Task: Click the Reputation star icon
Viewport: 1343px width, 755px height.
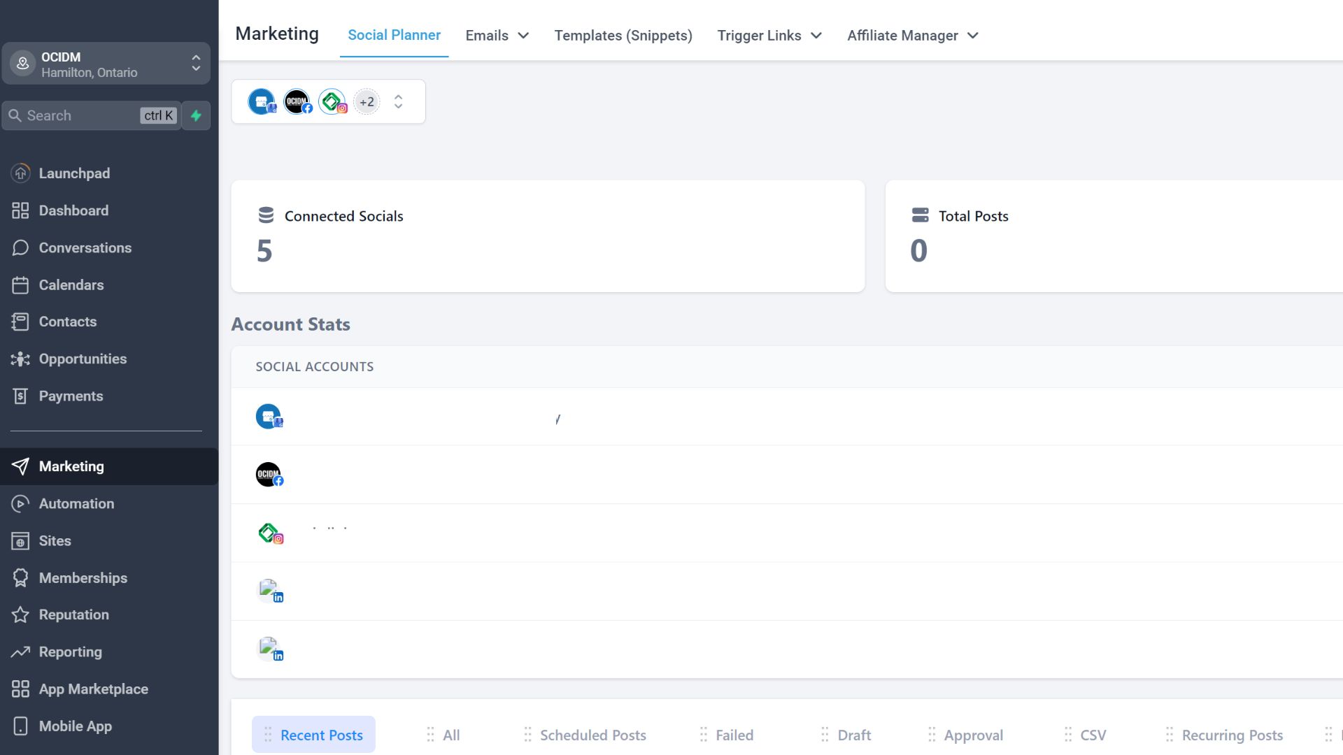Action: (x=20, y=614)
